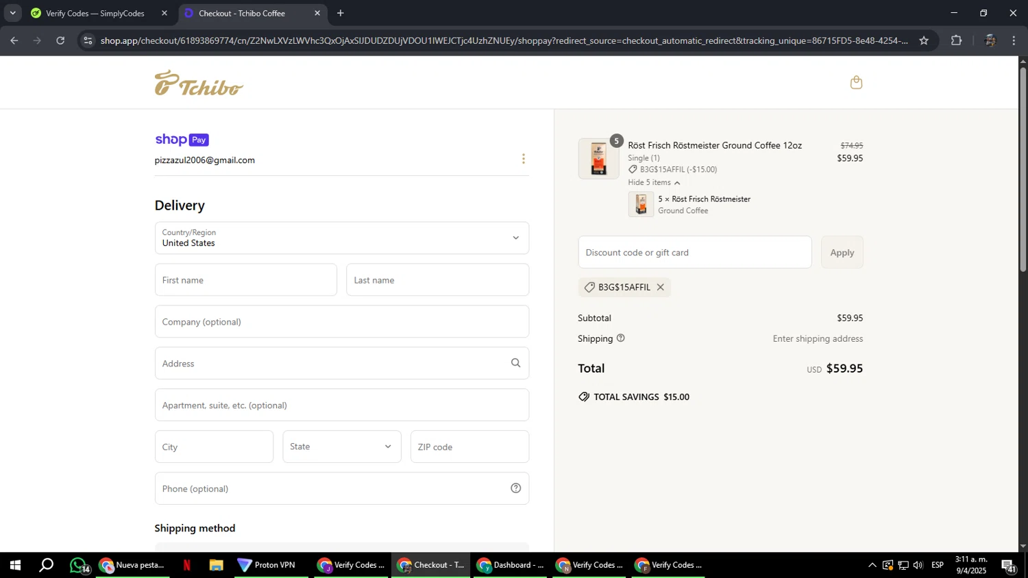Open Nueva pestaña Chrome taskbar window

pyautogui.click(x=133, y=565)
